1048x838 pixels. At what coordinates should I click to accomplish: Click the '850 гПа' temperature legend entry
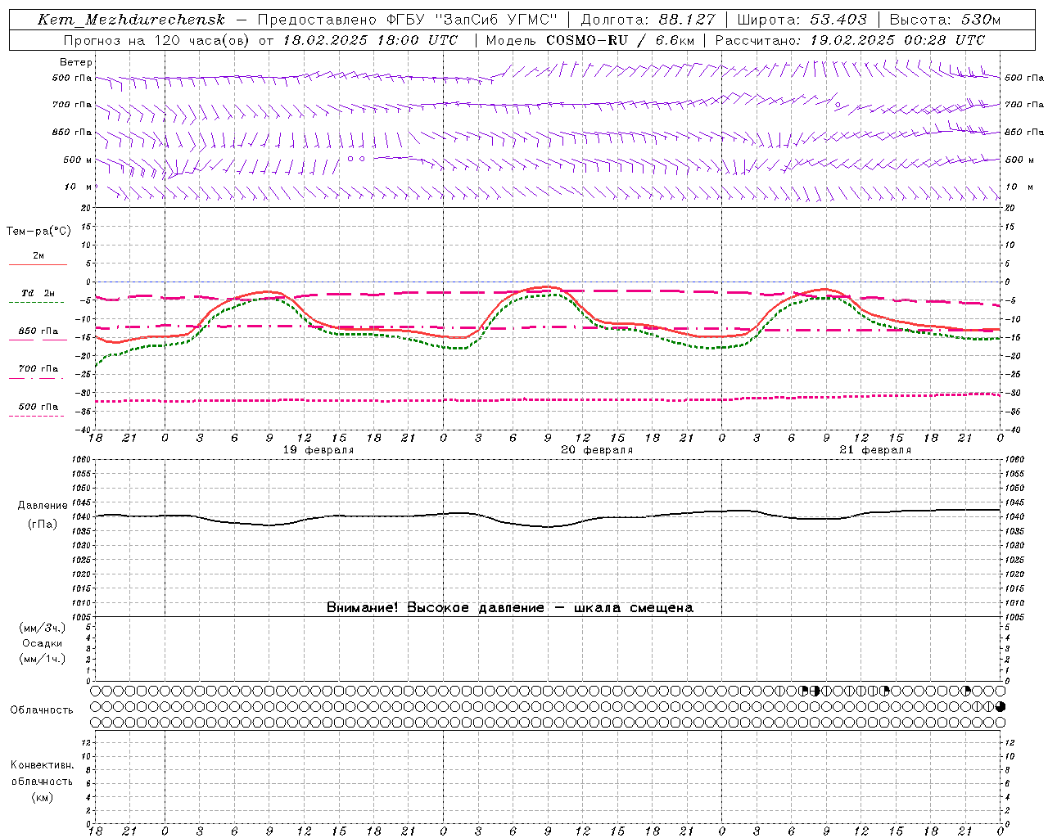click(x=38, y=331)
